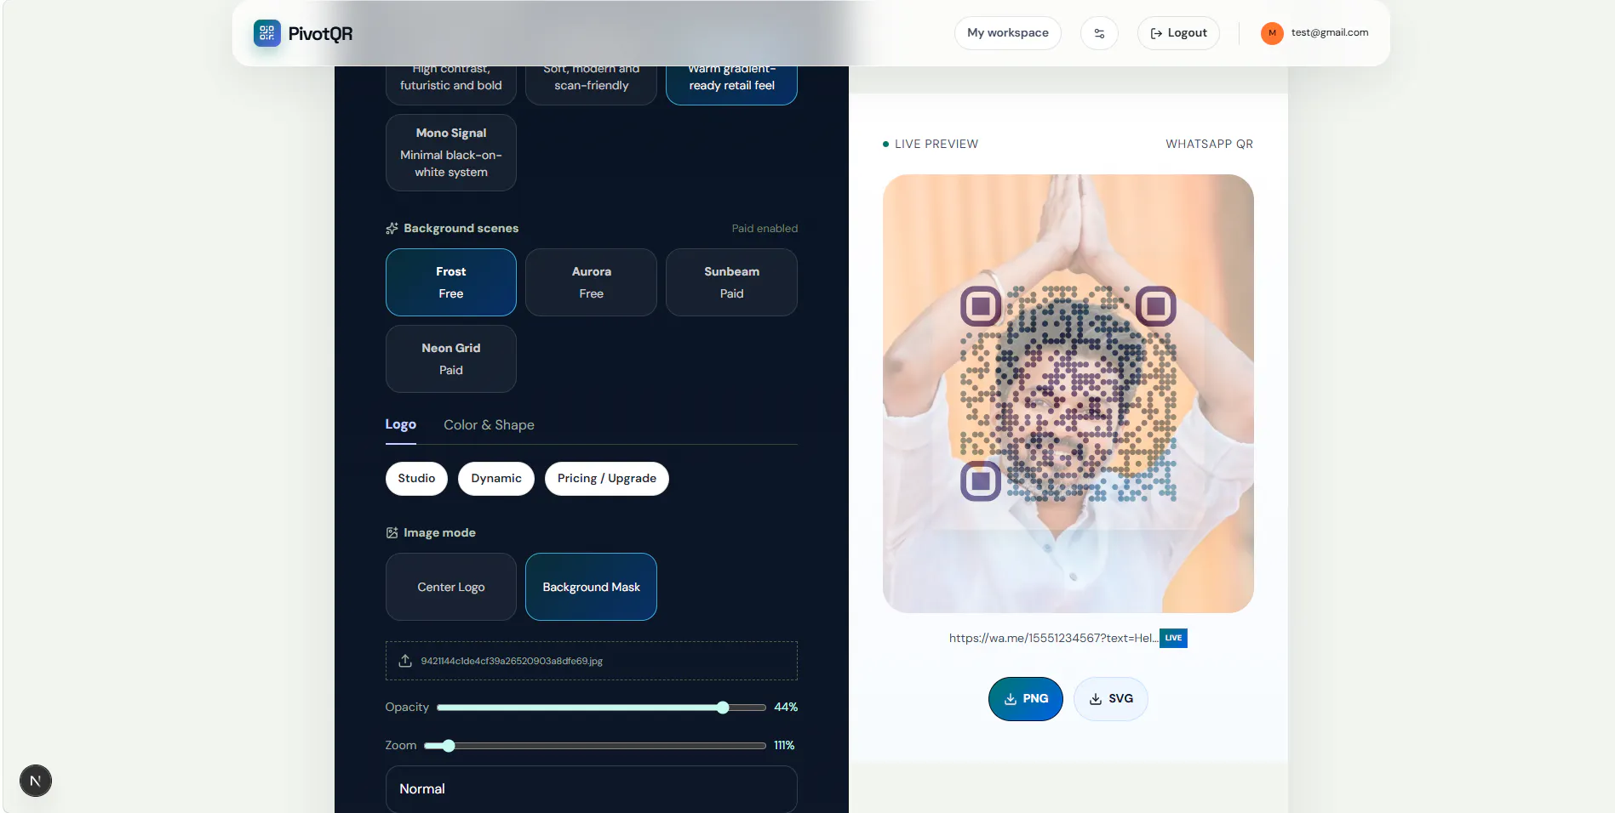Select the Studio pill
This screenshot has width=1615, height=813.
tap(416, 479)
